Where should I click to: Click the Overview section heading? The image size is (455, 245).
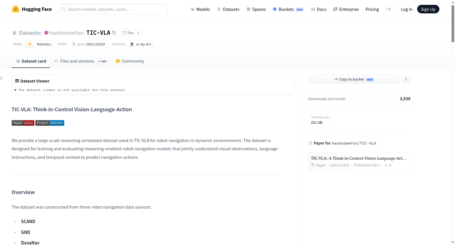pyautogui.click(x=23, y=192)
